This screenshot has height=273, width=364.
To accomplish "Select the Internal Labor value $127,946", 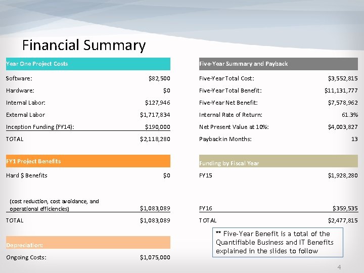I will point(158,103).
